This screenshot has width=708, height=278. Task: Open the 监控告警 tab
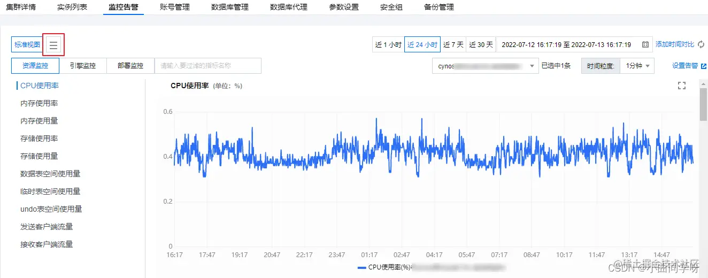tap(124, 7)
